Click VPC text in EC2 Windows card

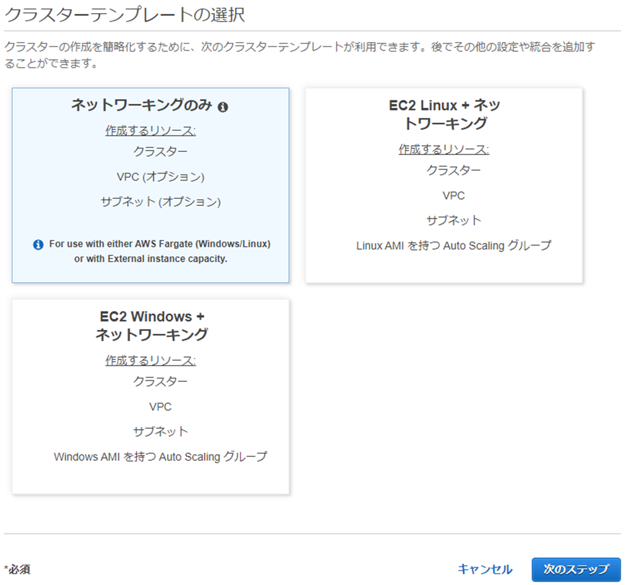pyautogui.click(x=161, y=407)
